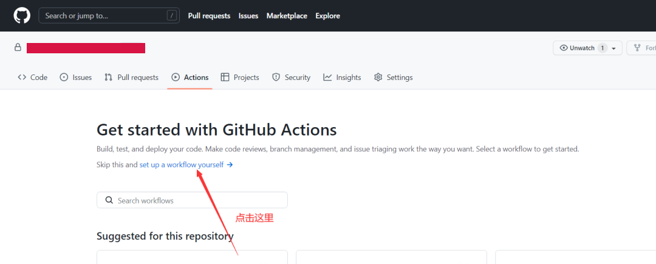Switch to the repository Pull requests tab

coord(131,77)
